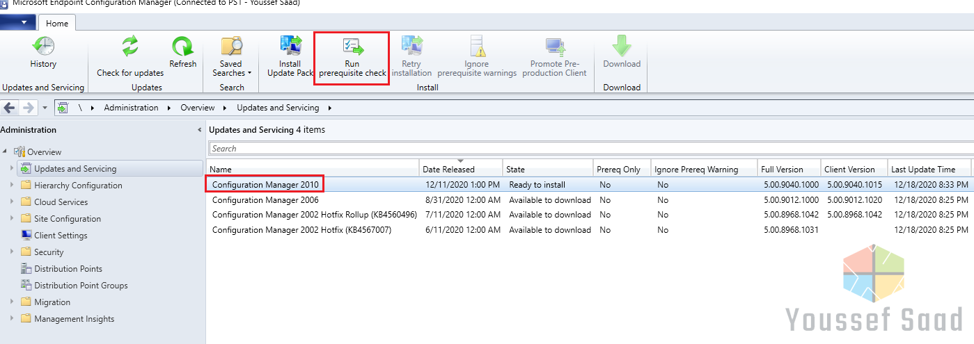The image size is (974, 344).
Task: Select Distribution Points node
Action: [68, 269]
